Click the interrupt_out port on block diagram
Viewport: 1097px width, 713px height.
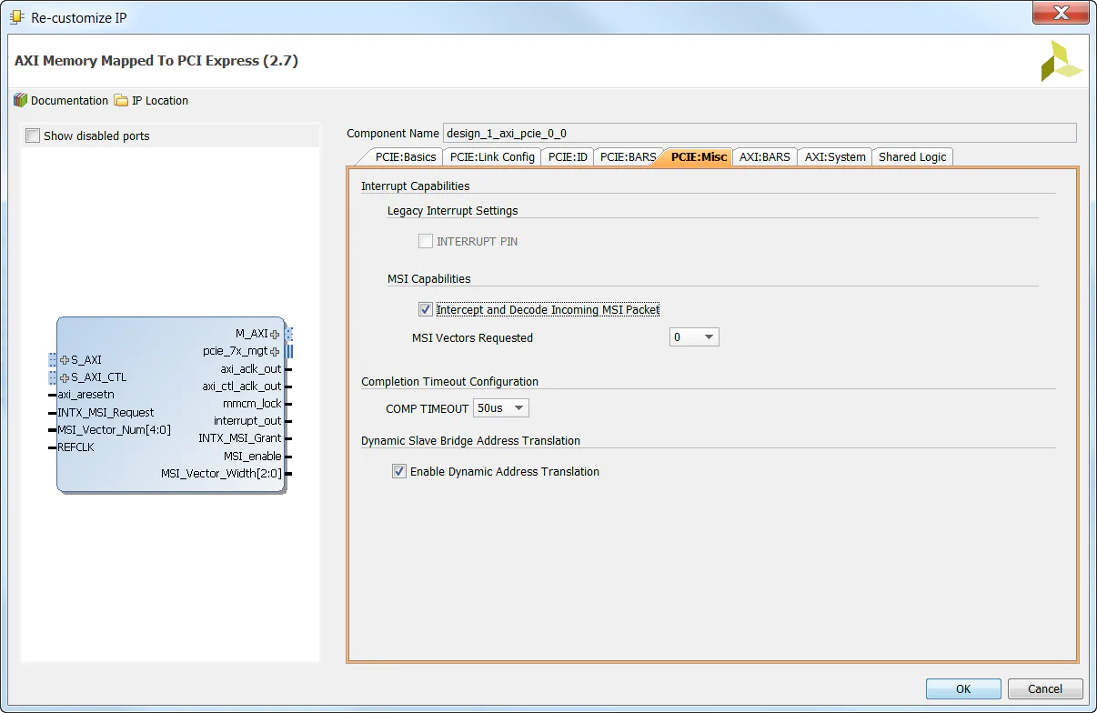coord(246,421)
